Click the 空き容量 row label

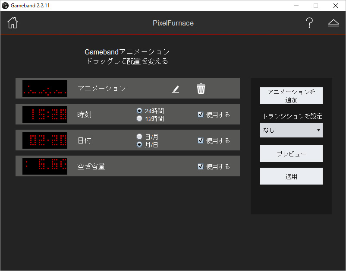point(91,166)
